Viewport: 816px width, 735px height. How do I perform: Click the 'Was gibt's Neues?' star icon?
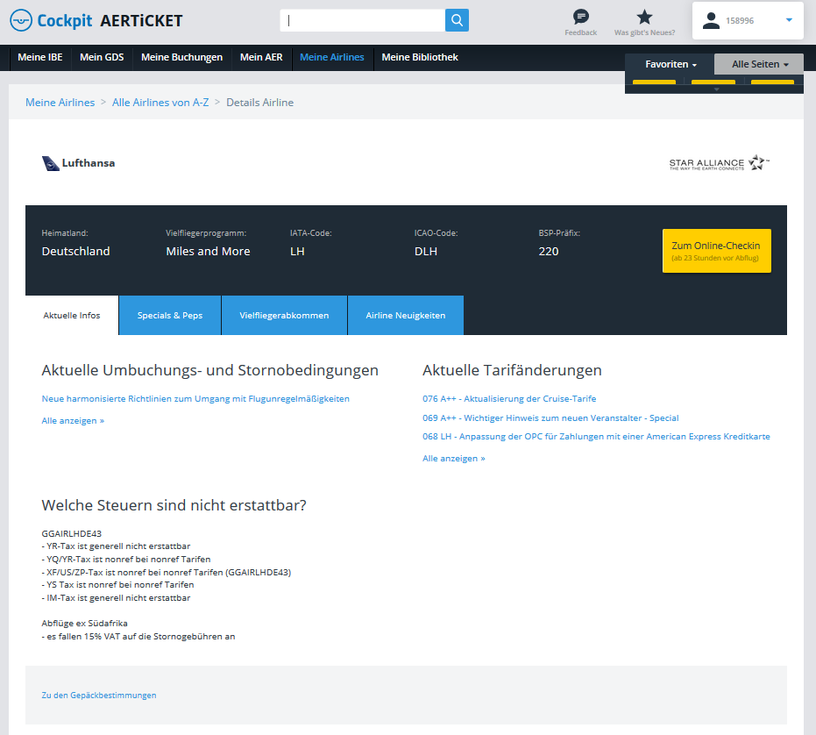[x=644, y=17]
